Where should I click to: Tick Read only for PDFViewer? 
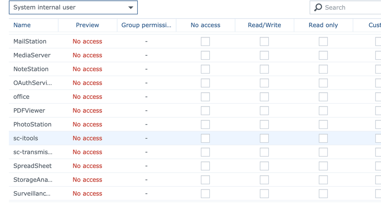pyautogui.click(x=323, y=111)
